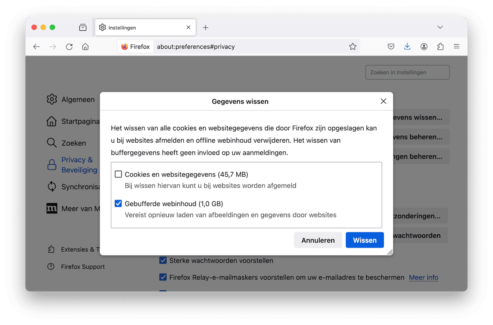The image size is (493, 325).
Task: Click the paragraph starting 'Het wissen van alle cookies'
Action: pos(244,141)
